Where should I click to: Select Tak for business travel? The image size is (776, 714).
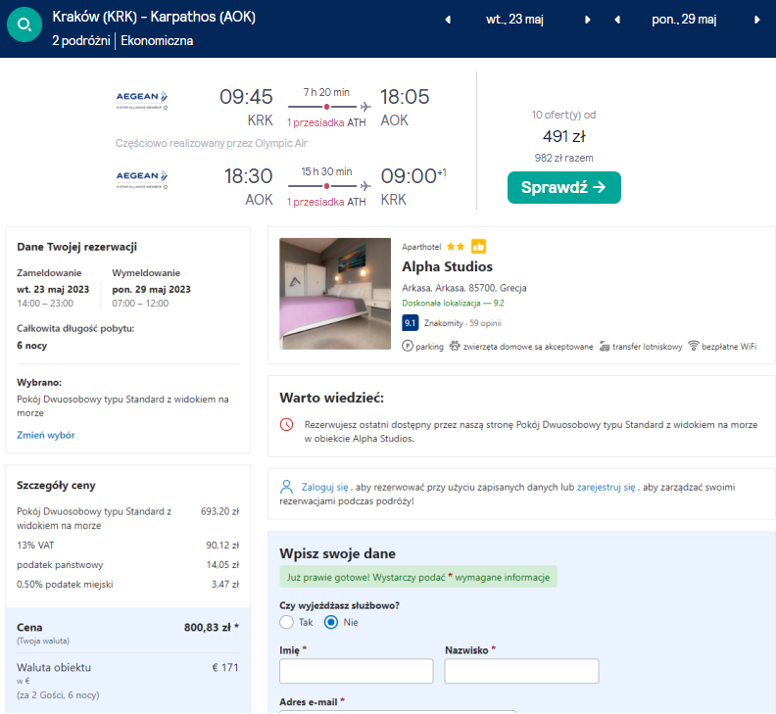click(x=286, y=623)
